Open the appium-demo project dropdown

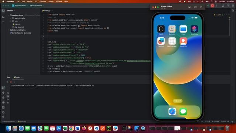pos(20,6)
